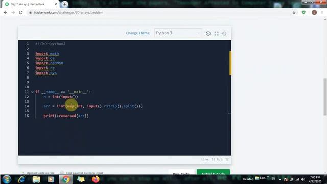Launch Internet Explorer from taskbar
Viewport: 327px width, 184px height.
coord(21,179)
